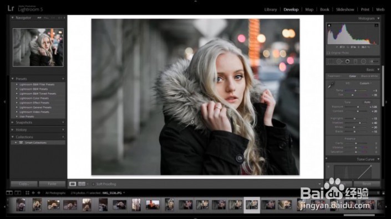Pick the White Balance eyedropper tool
This screenshot has width=391, height=219.
(x=331, y=85)
